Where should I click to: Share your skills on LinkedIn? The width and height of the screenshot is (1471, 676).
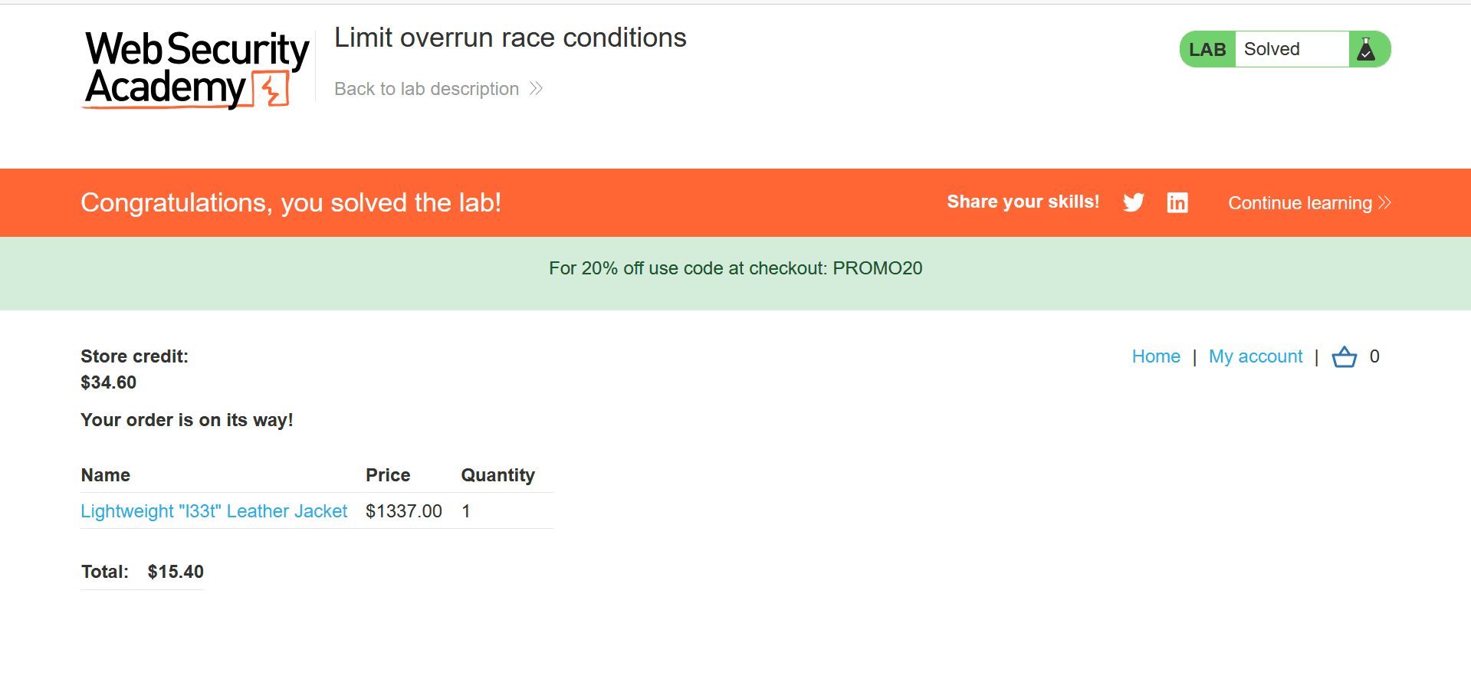[x=1177, y=202]
